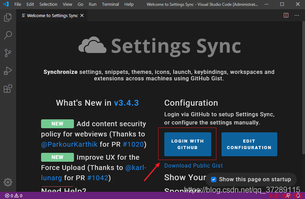Image resolution: width=305 pixels, height=199 pixels.
Task: Open the editor More Actions ellipsis
Action: pyautogui.click(x=296, y=15)
